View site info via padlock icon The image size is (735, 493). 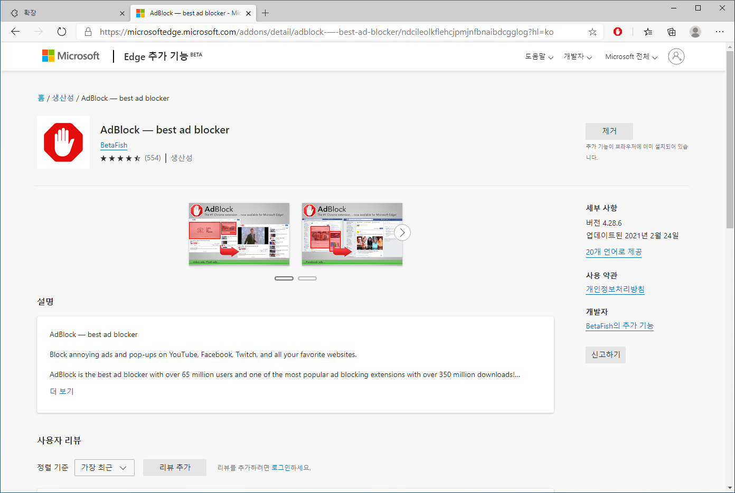[x=88, y=32]
